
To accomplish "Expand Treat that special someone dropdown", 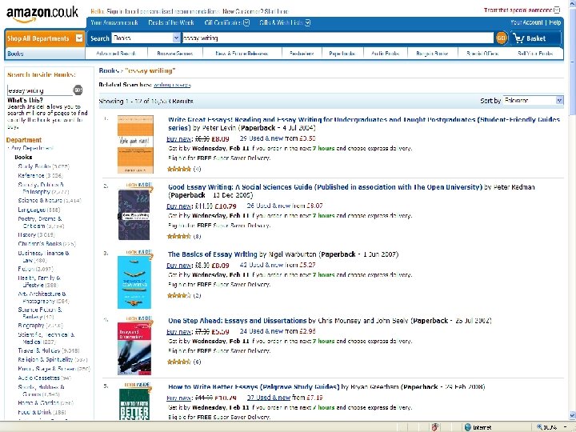I will (557, 10).
